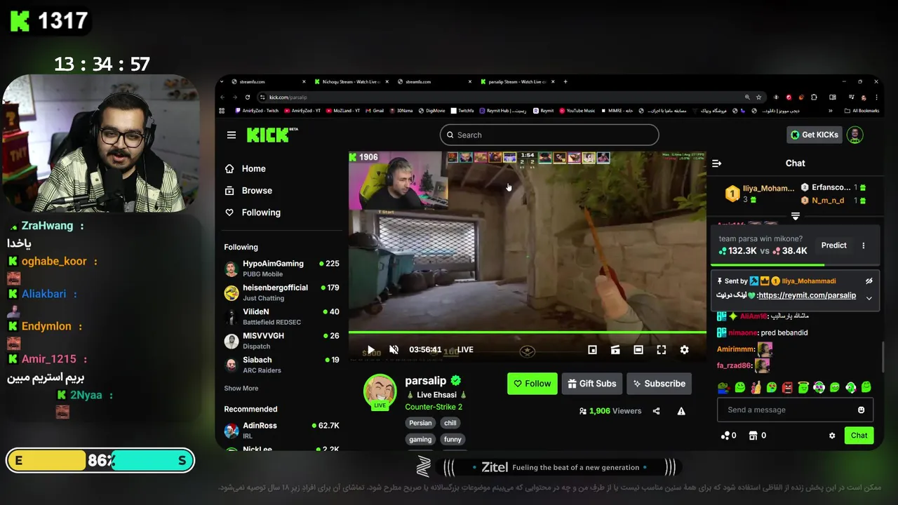The height and width of the screenshot is (505, 898).
Task: Open video player settings gear
Action: coord(684,349)
